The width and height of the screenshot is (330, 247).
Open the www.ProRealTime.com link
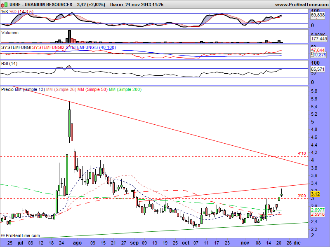302,5
